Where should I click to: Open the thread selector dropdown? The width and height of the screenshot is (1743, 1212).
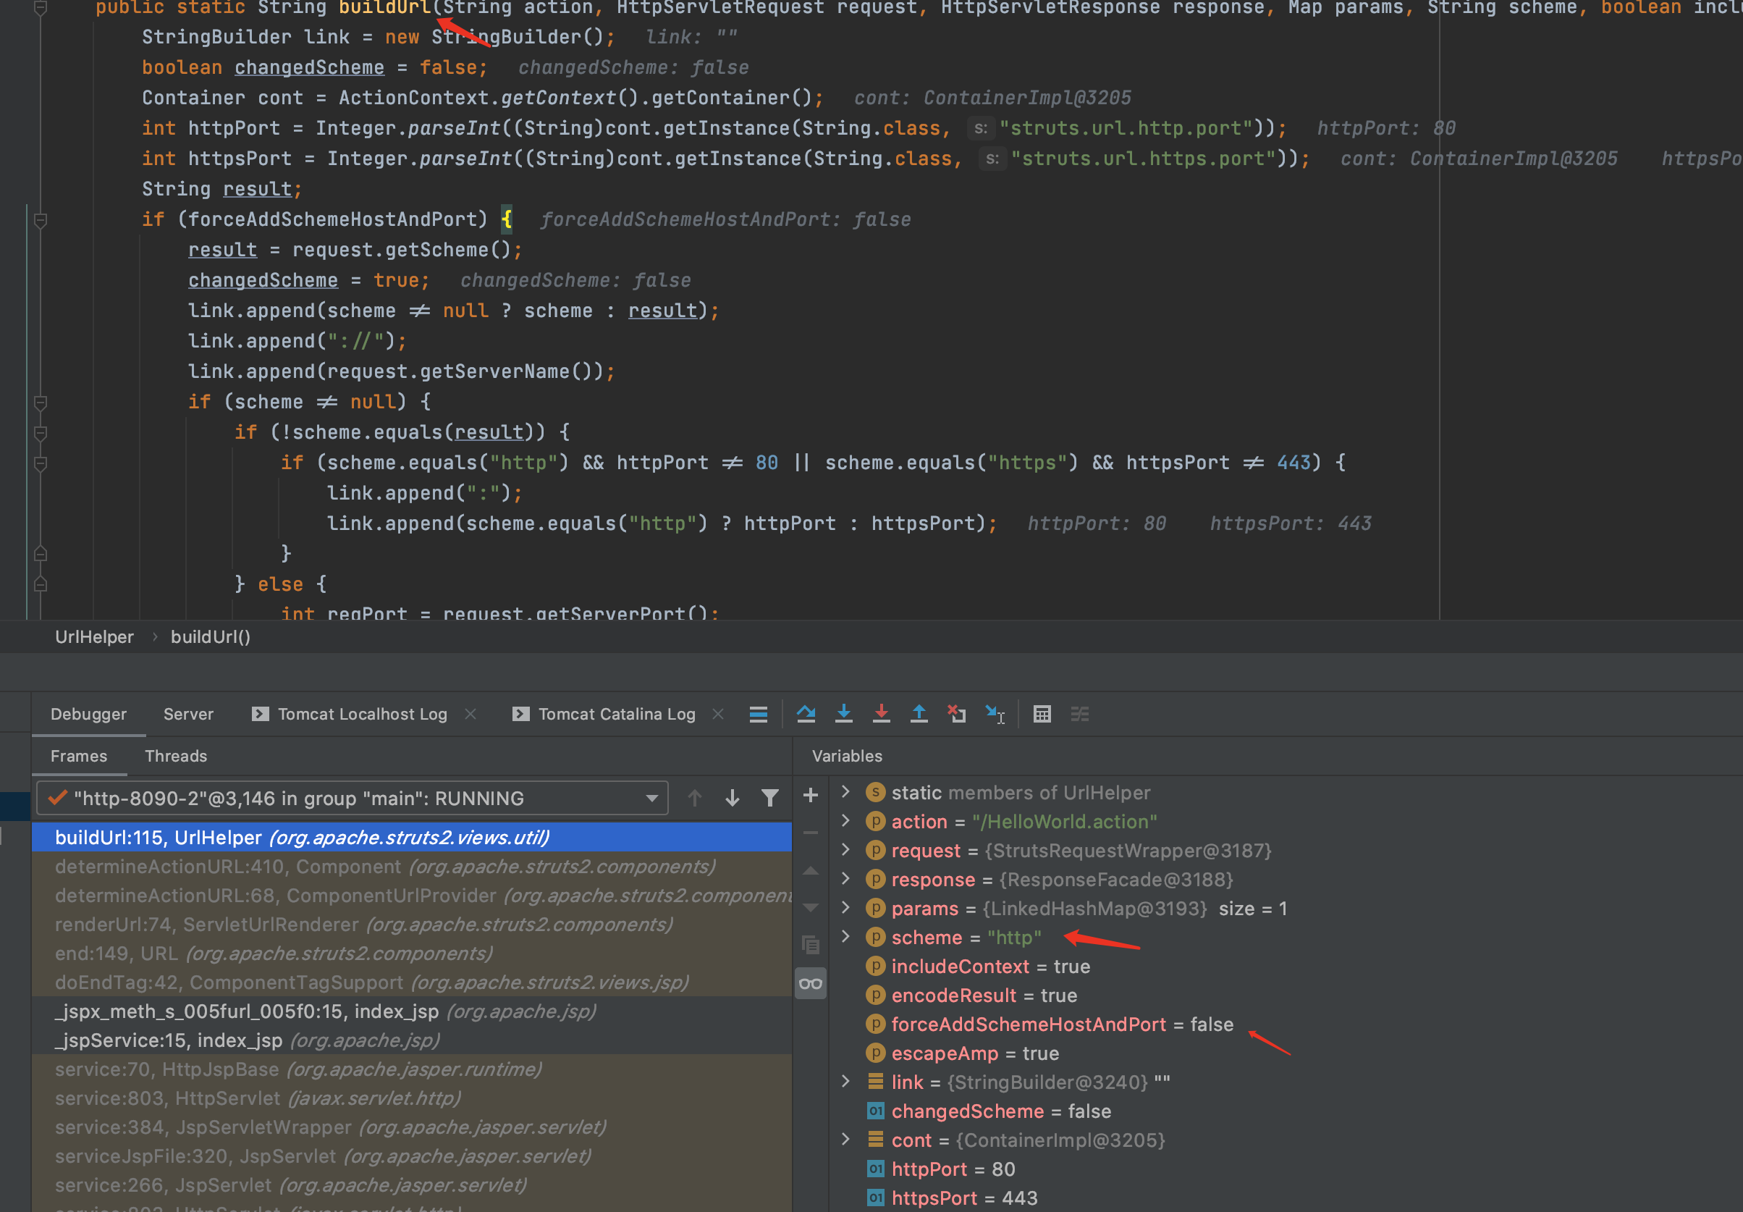(x=353, y=798)
